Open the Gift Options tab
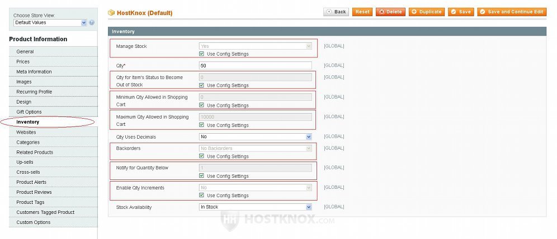The image size is (557, 239). pos(53,112)
